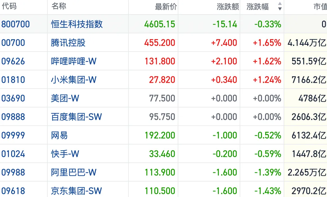Open 腾讯控股 stock details

[68, 43]
